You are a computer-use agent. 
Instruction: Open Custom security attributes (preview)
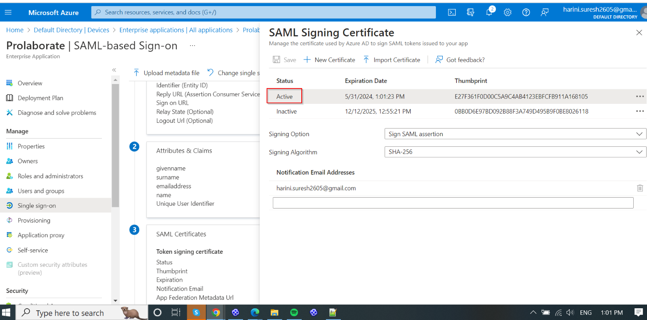pos(53,268)
